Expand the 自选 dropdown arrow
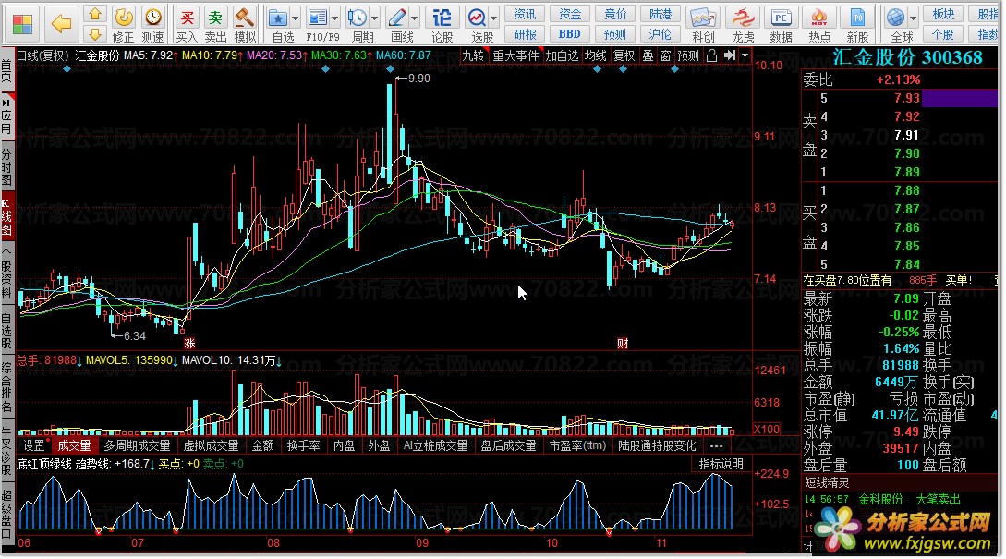This screenshot has height=559, width=1006. 295,18
